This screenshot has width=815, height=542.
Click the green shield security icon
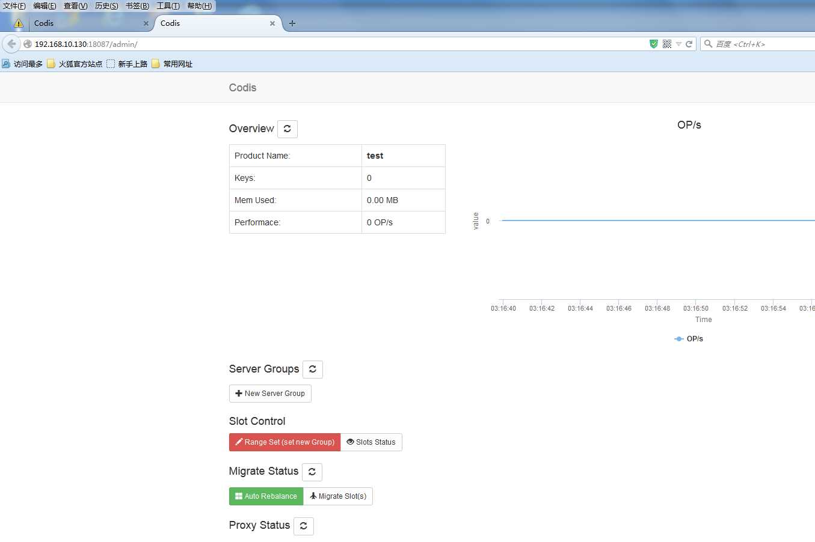(x=654, y=44)
